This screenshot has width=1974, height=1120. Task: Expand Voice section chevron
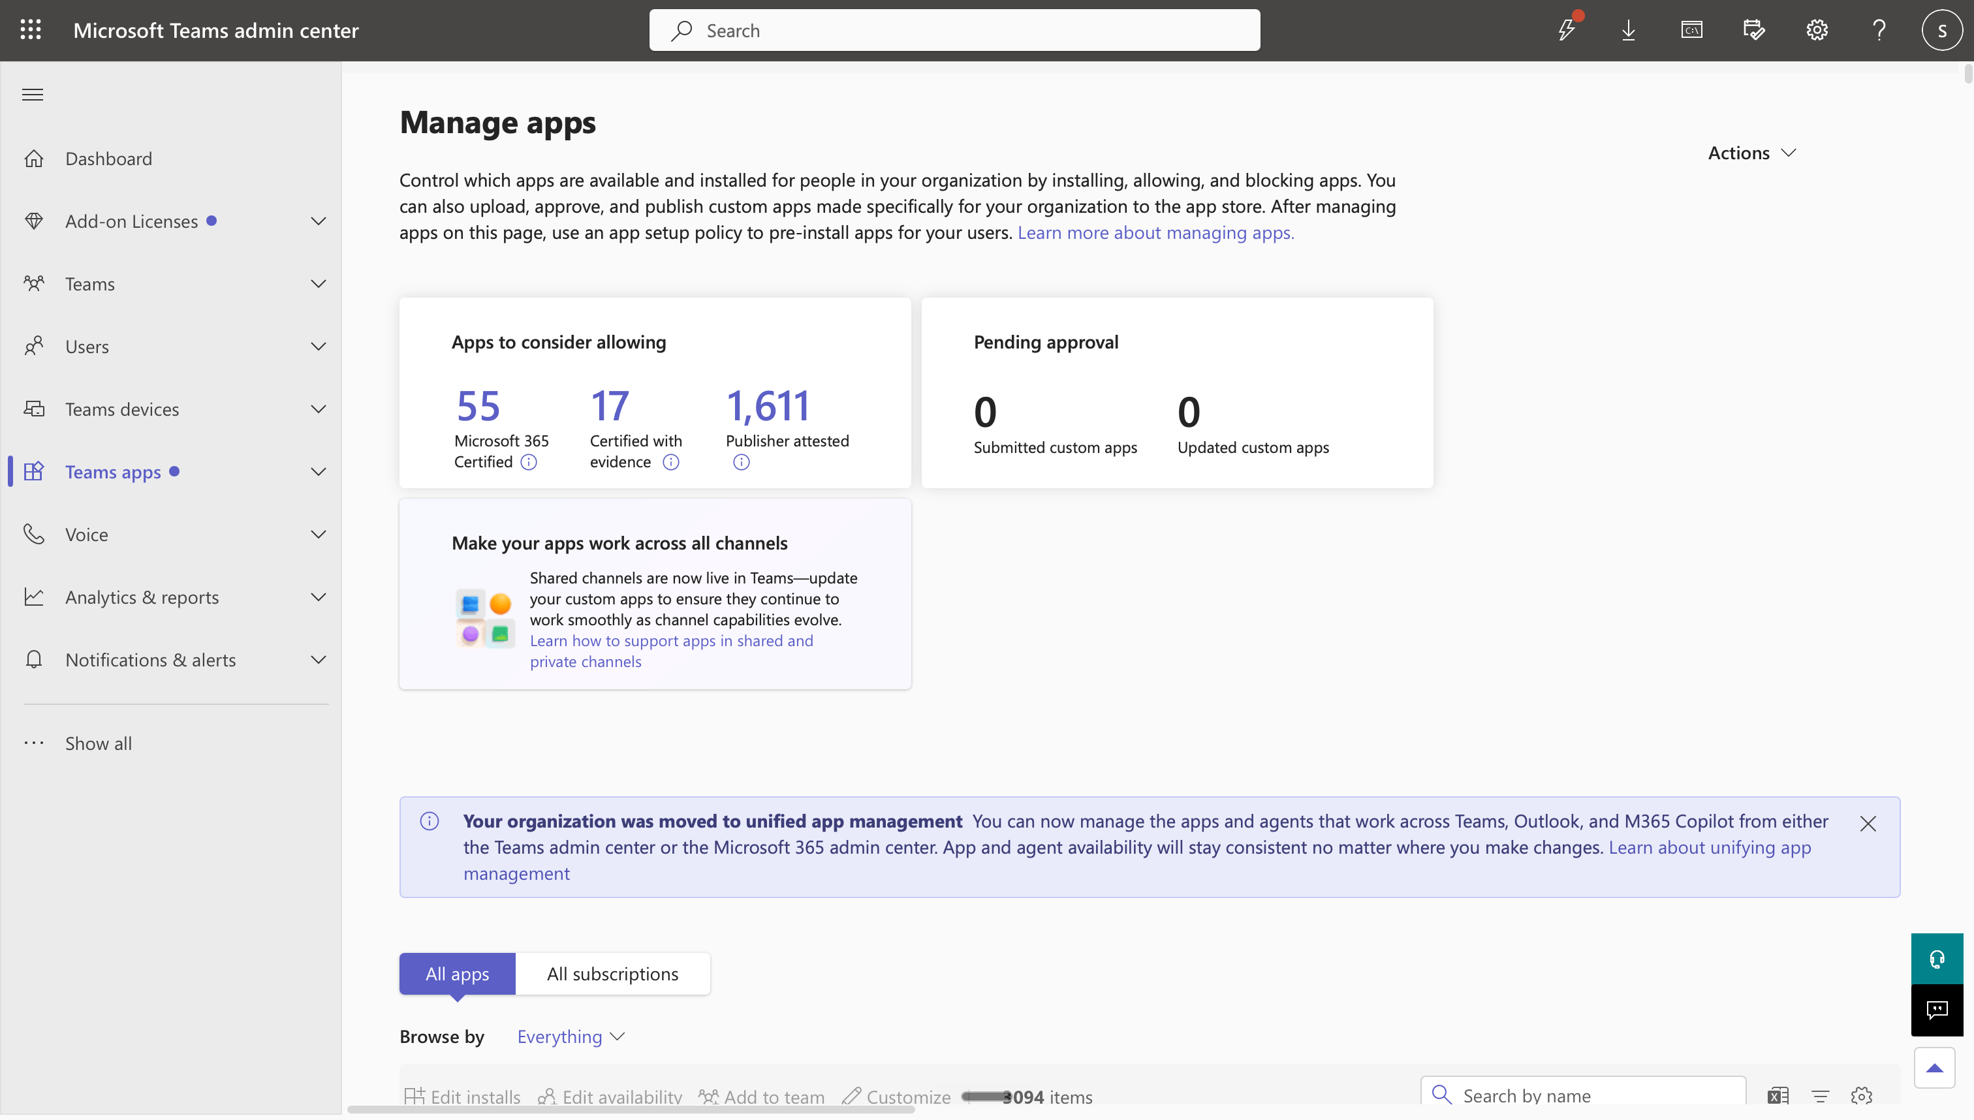pyautogui.click(x=318, y=534)
